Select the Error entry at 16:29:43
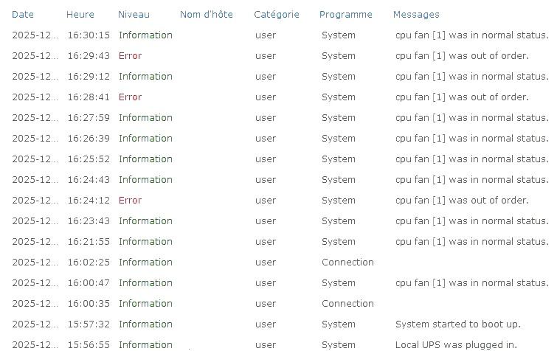This screenshot has height=351, width=557. point(130,55)
